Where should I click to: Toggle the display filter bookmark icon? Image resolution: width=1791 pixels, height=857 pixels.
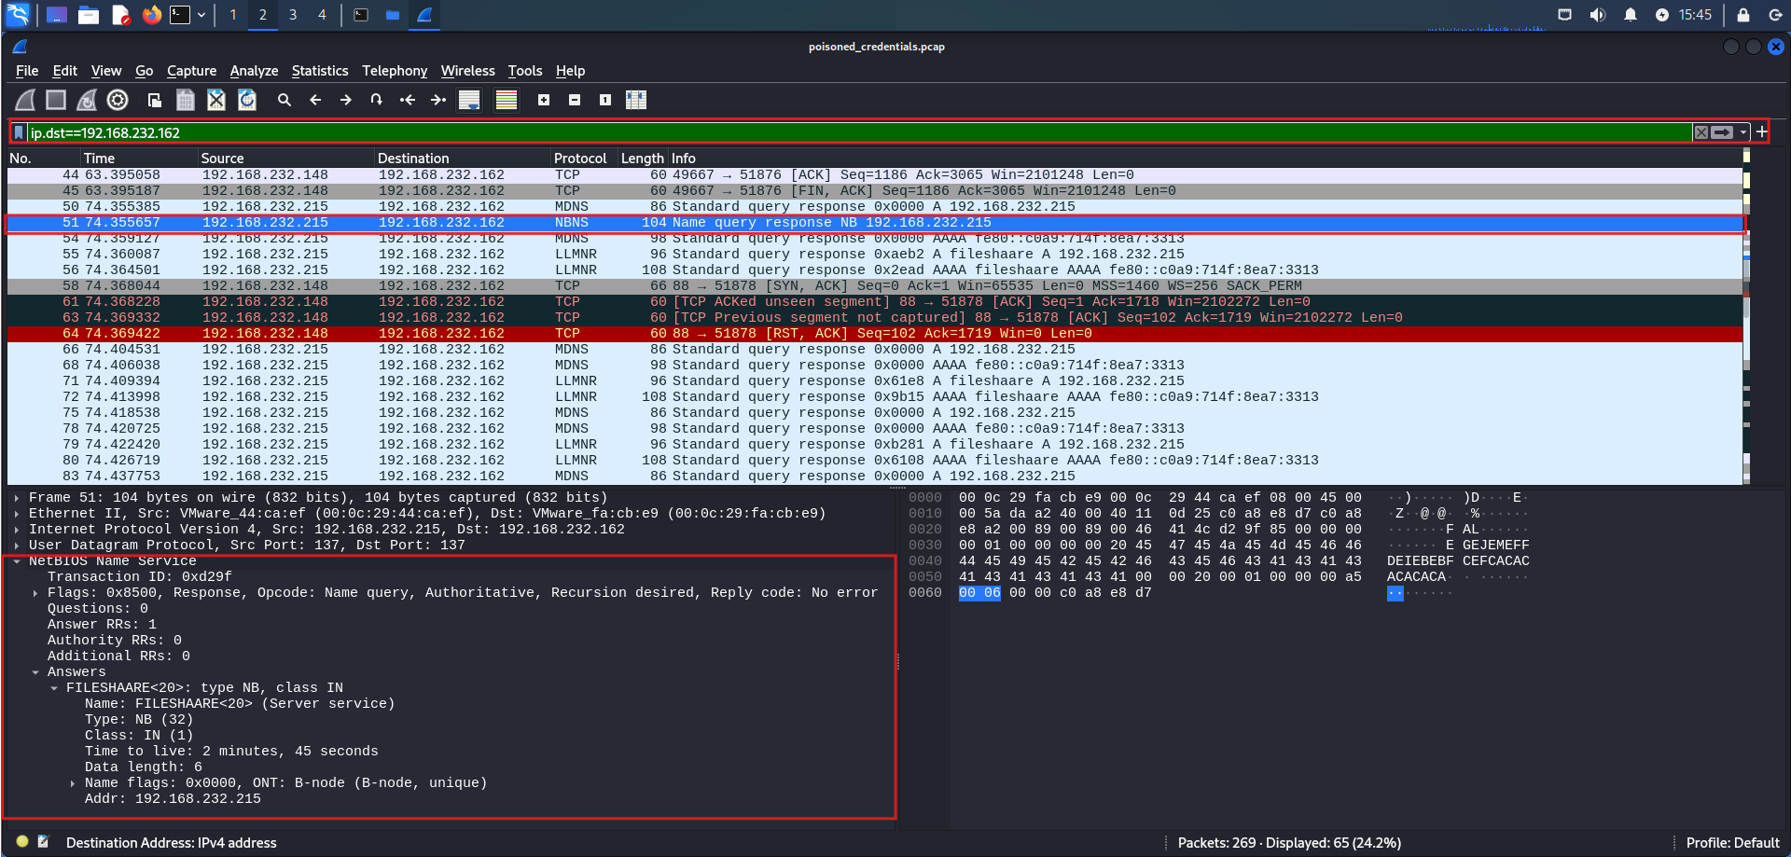click(19, 132)
